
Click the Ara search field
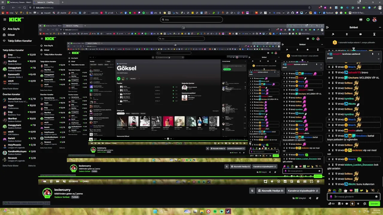tap(191, 20)
